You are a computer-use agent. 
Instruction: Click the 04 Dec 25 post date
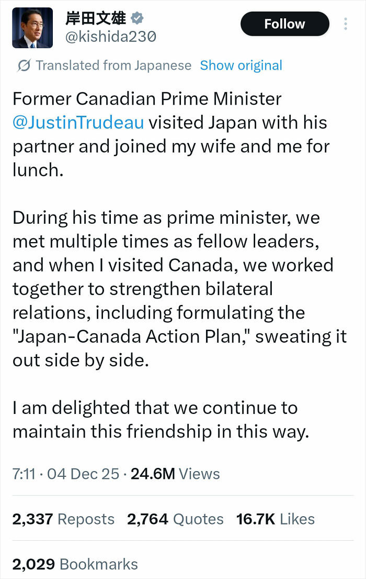(83, 474)
